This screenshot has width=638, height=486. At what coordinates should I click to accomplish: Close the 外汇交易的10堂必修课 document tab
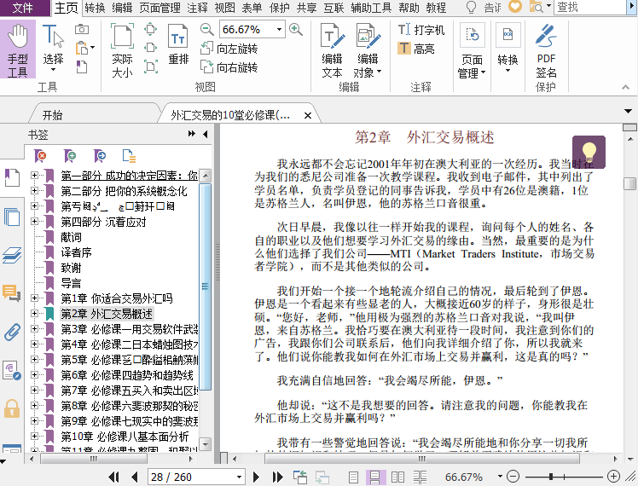(308, 115)
